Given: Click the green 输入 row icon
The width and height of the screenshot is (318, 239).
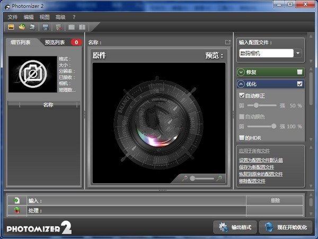Looking at the screenshot, I should click(17, 200).
